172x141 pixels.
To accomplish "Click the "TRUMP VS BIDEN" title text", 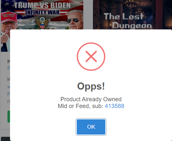I will [42, 5].
